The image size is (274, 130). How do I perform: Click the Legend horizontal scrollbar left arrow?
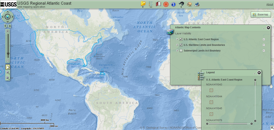[207, 124]
